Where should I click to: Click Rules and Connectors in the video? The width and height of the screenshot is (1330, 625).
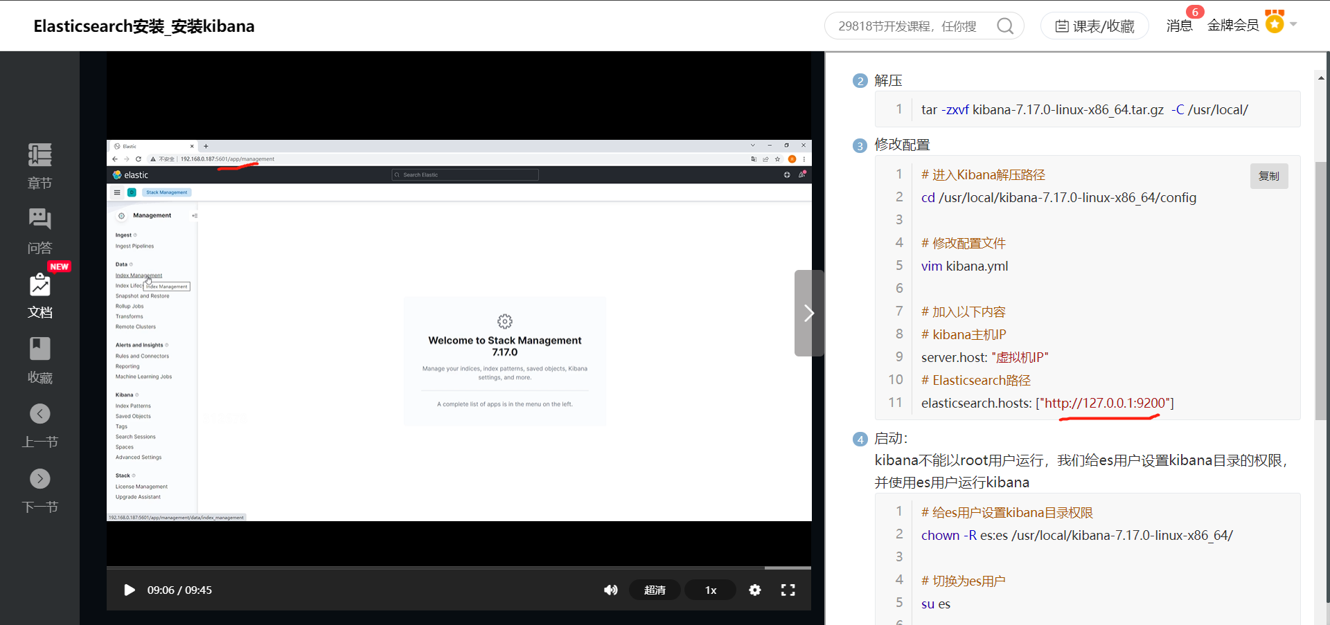pos(142,356)
